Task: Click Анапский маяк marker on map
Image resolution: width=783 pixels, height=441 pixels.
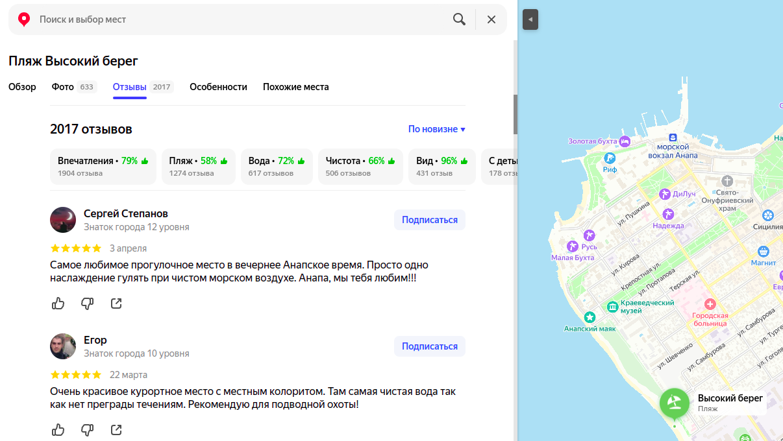Action: click(590, 317)
